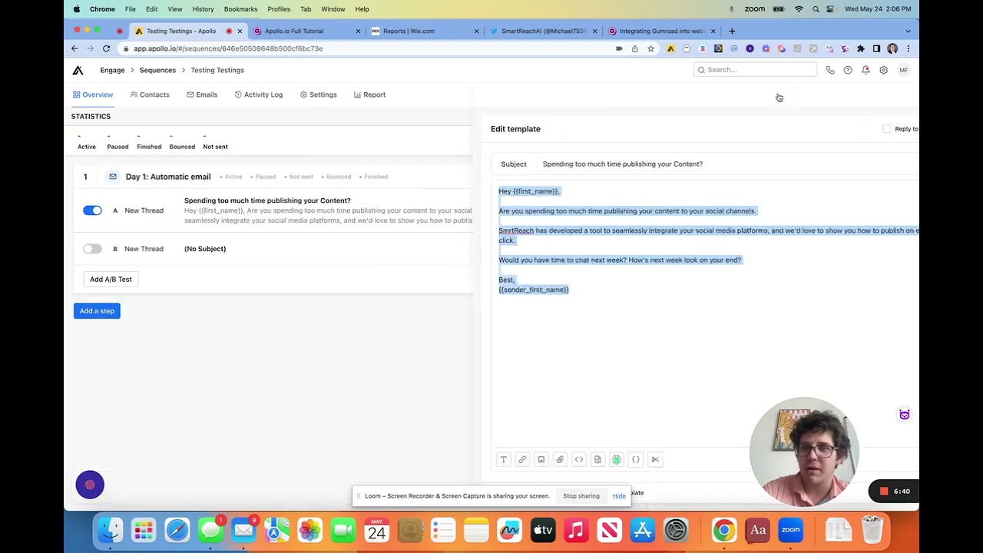The height and width of the screenshot is (553, 983).
Task: Open HTML code view icon in editor
Action: tap(579, 459)
